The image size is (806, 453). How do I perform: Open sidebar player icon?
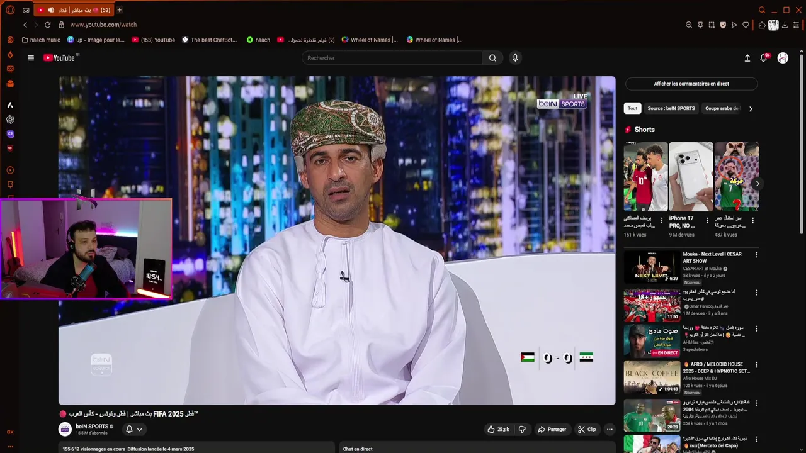click(x=10, y=171)
